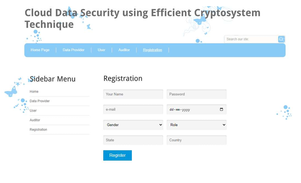Viewport: 301px width, 183px height.
Task: Click the Search our site box
Action: 251,39
